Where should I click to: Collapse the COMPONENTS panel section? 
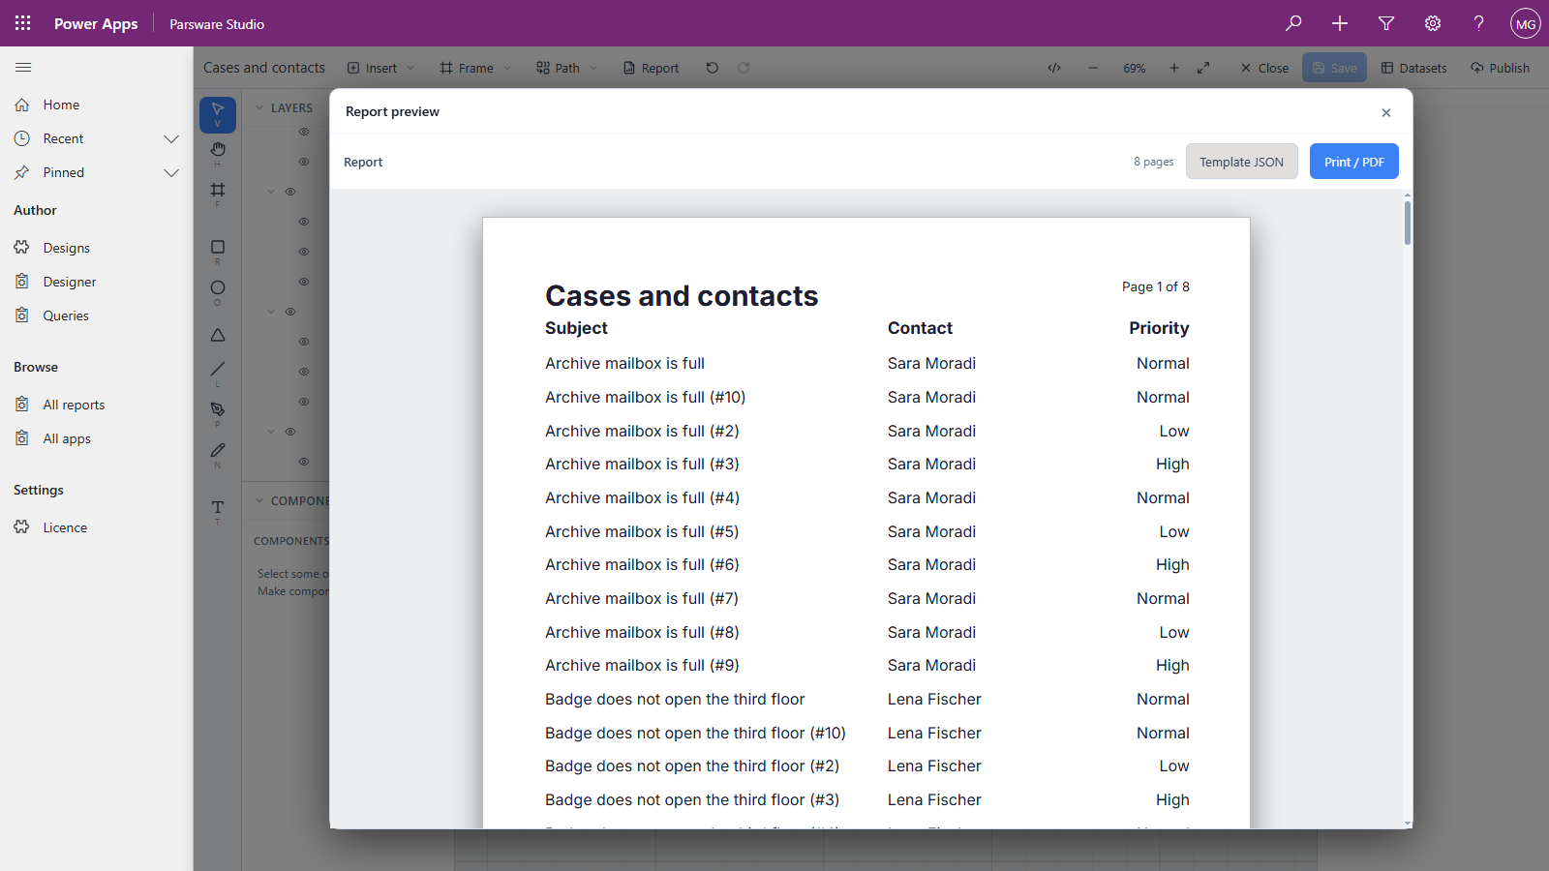pyautogui.click(x=259, y=500)
